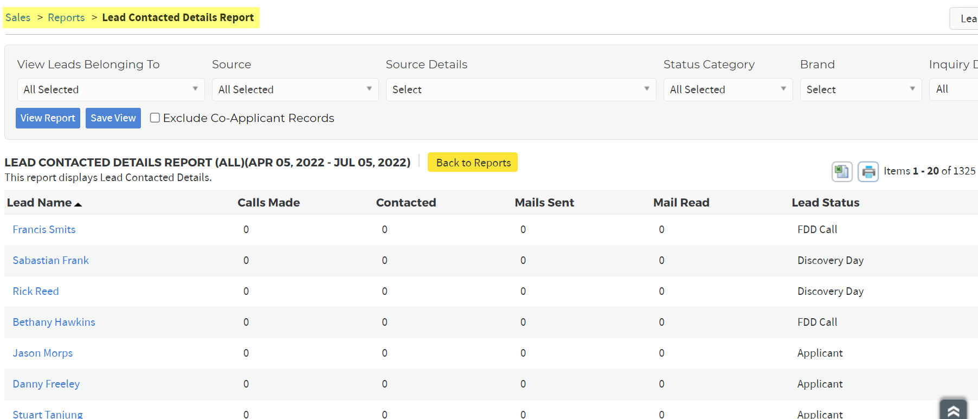Open Reports breadcrumb link
The height and width of the screenshot is (419, 978).
coord(66,17)
